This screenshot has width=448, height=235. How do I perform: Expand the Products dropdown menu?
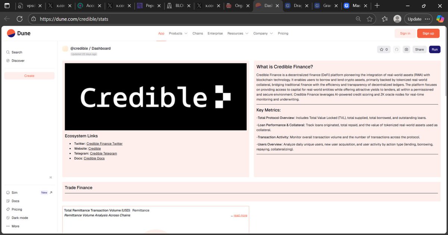[178, 33]
